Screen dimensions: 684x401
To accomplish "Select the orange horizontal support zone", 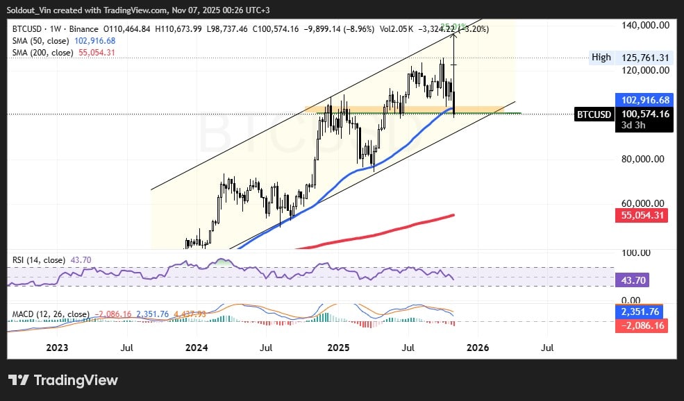I will click(417, 110).
